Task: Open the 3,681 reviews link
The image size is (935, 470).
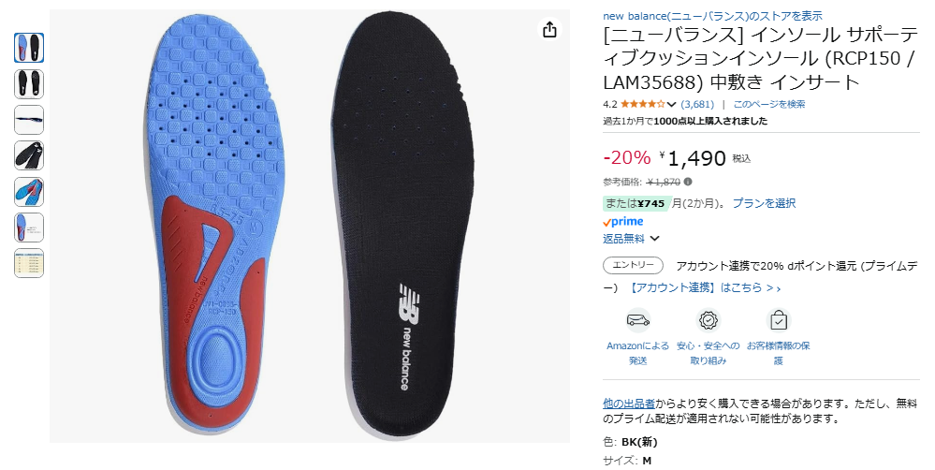Action: (x=697, y=104)
